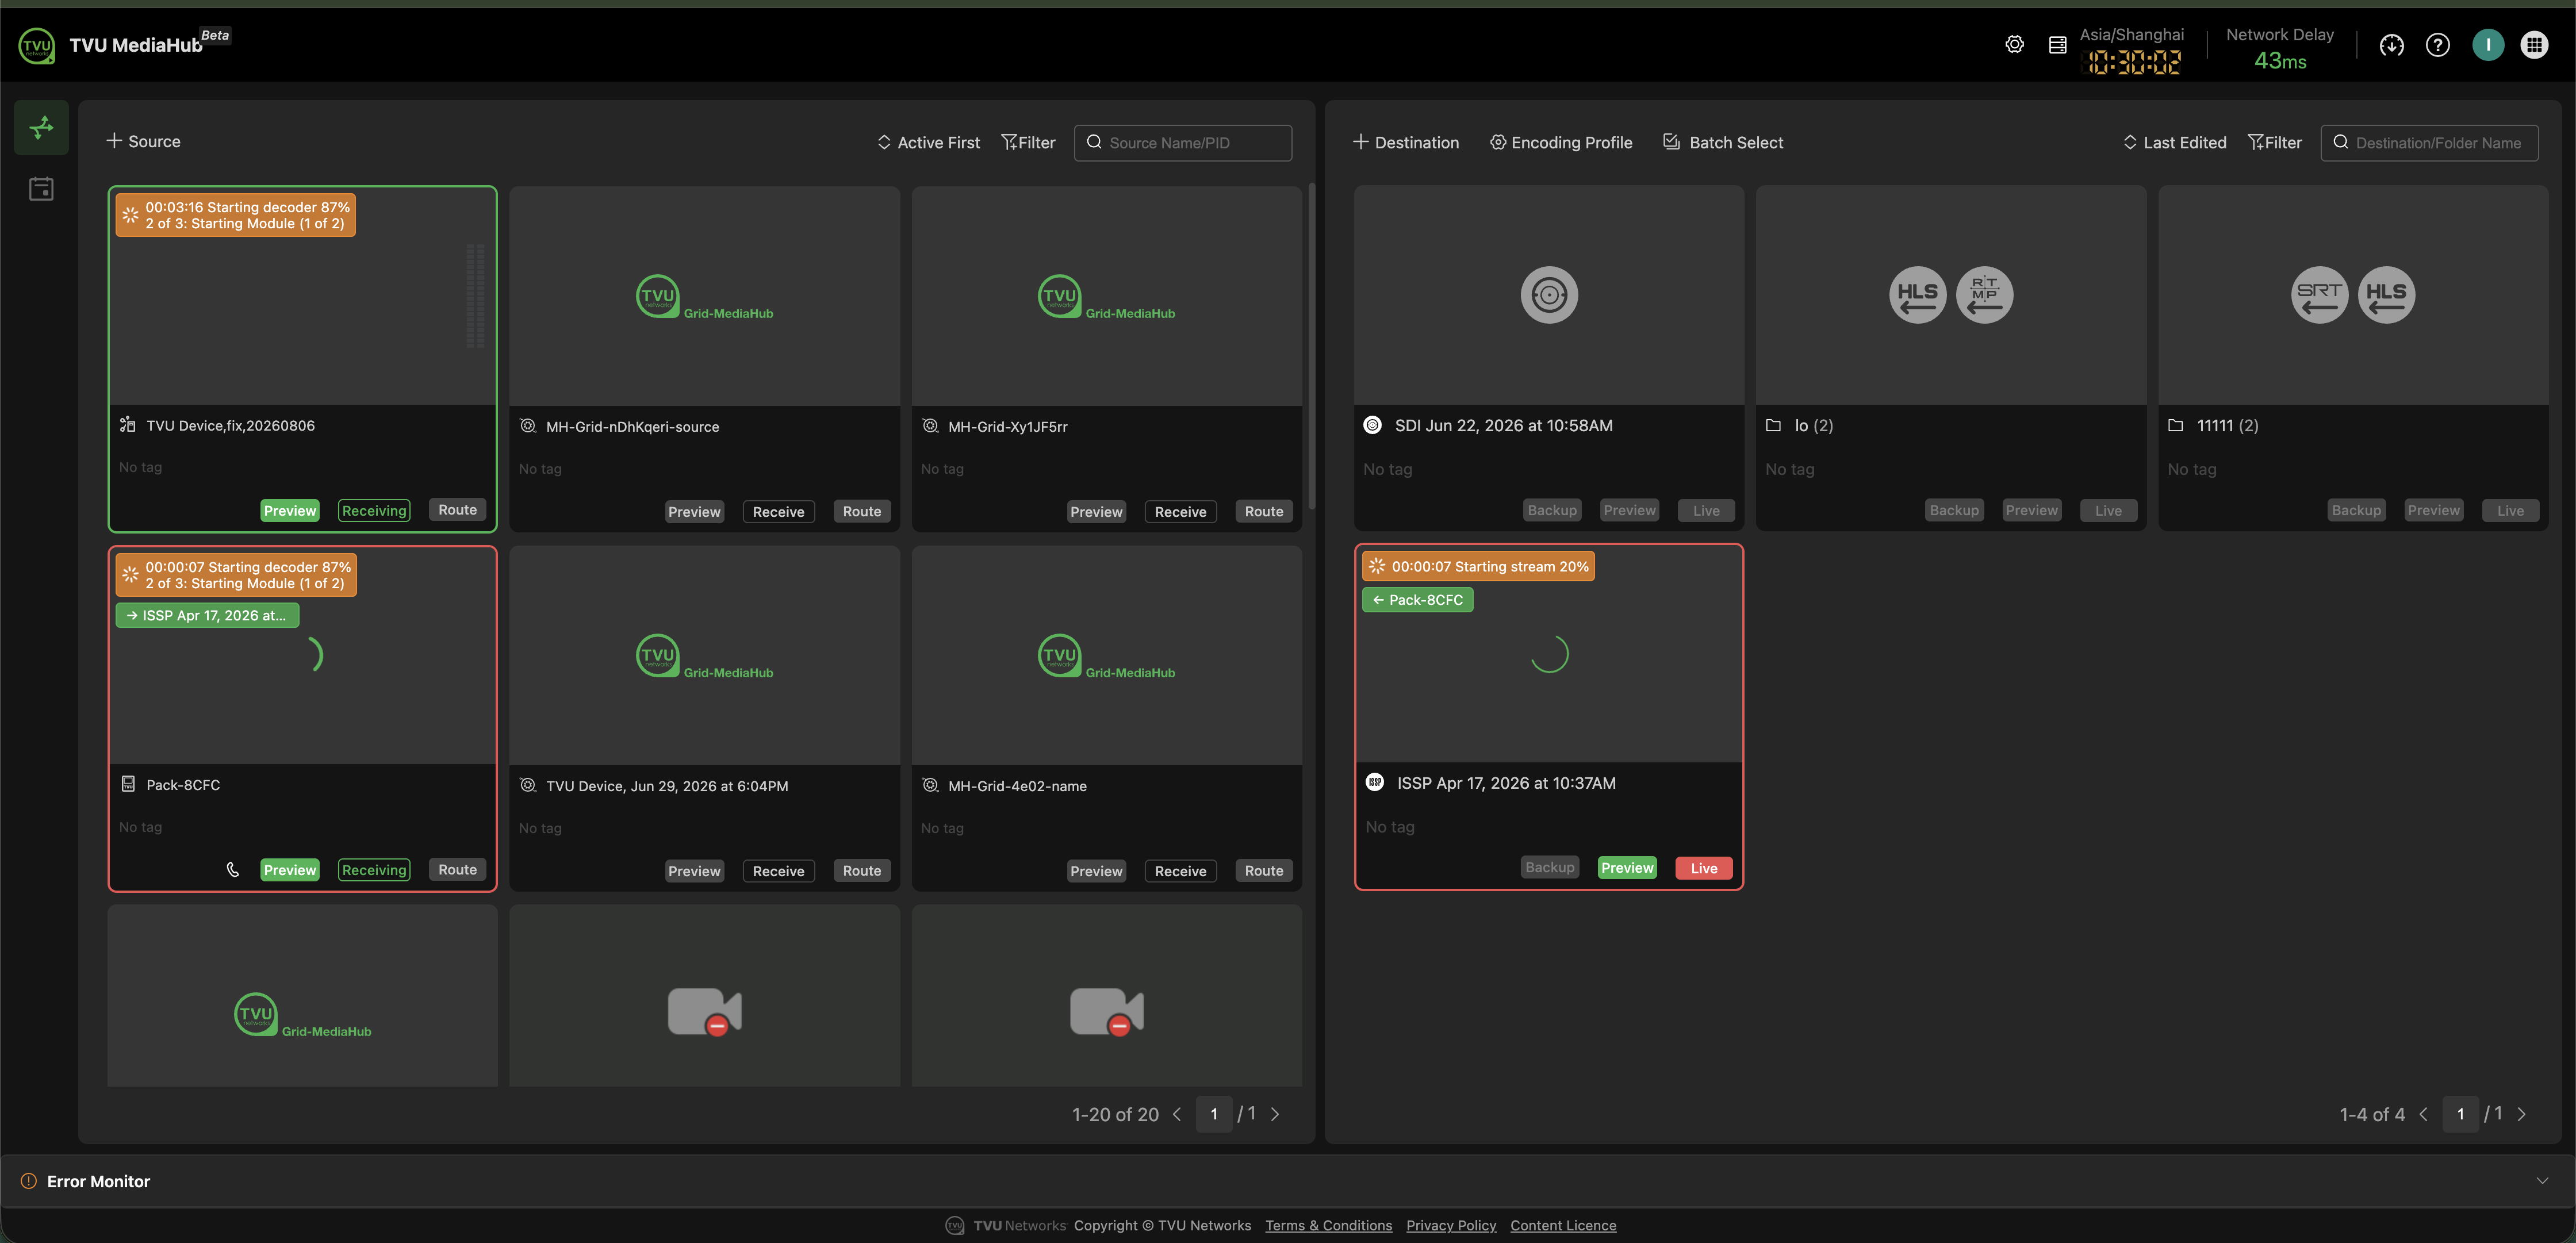Click the Source Name/PID search field

tap(1183, 142)
